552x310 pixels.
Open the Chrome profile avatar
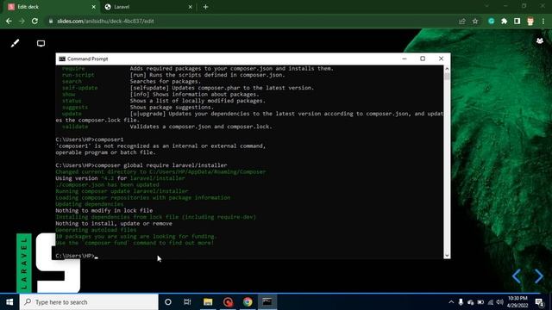pos(530,21)
